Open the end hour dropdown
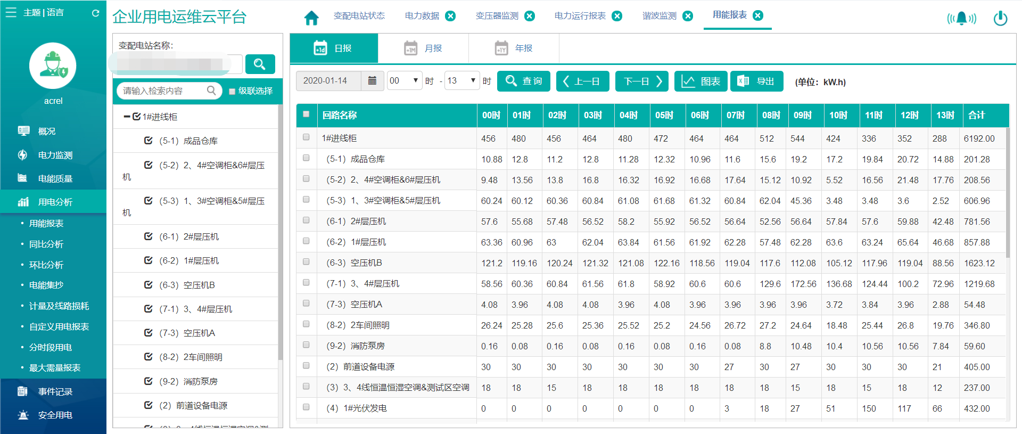1022x434 pixels. pos(461,81)
